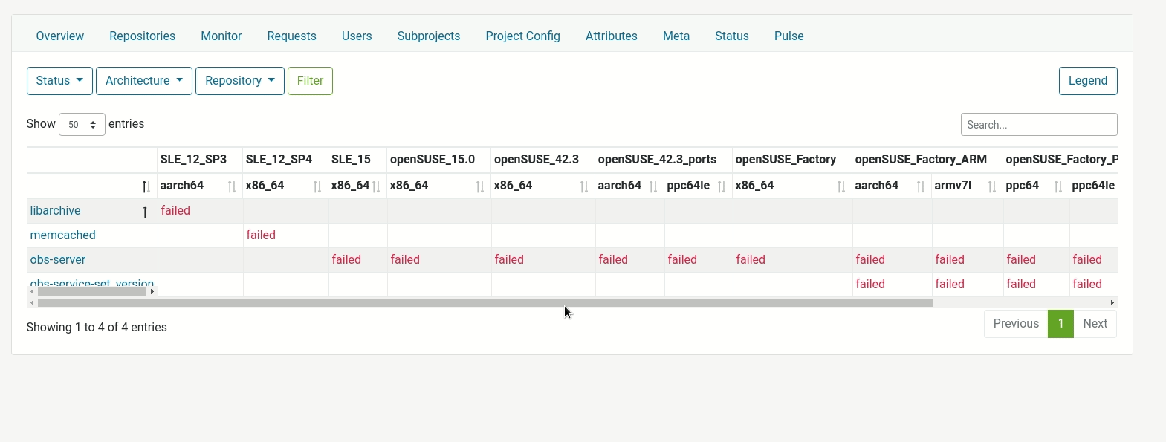Open the Pulse tab
1166x442 pixels.
pyautogui.click(x=789, y=36)
